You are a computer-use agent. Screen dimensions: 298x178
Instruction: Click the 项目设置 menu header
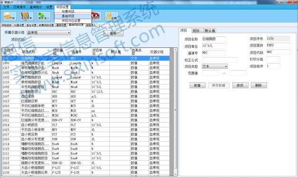coord(62,7)
